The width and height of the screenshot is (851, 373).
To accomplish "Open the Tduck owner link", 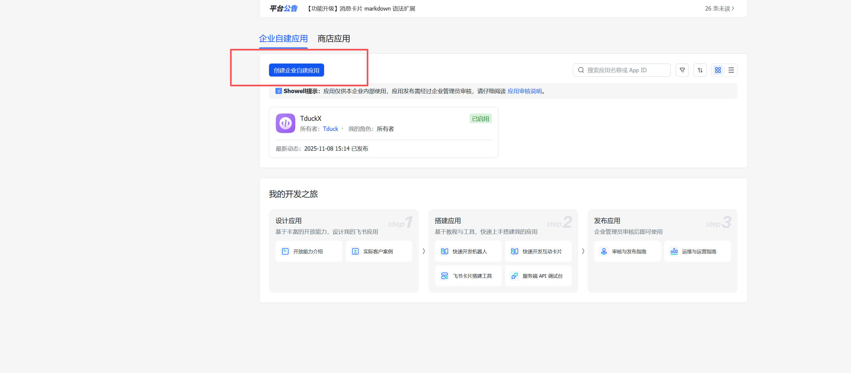I will 330,129.
